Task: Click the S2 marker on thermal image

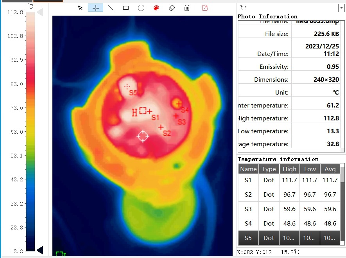Action: (161, 127)
